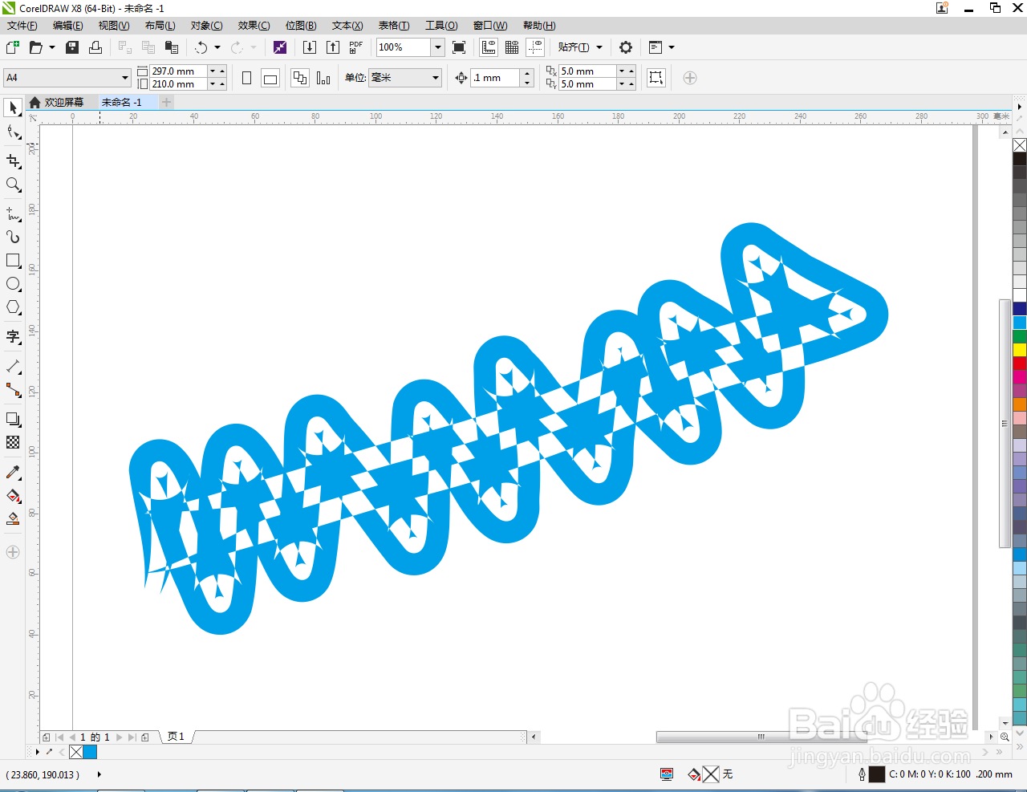The width and height of the screenshot is (1027, 792).
Task: Click duplicate distance X 5.0 mm field
Action: pyautogui.click(x=587, y=71)
